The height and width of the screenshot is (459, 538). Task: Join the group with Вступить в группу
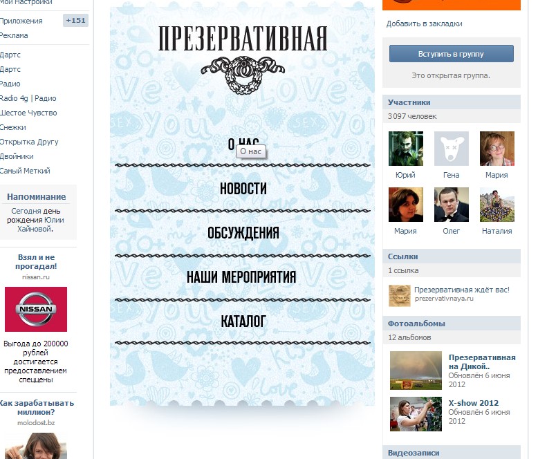pyautogui.click(x=451, y=54)
